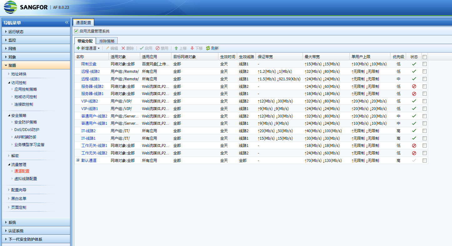Image resolution: width=452 pixels, height=246 pixels.
Task: Toggle 启用流量管理系统 checkbox
Action: click(x=76, y=31)
